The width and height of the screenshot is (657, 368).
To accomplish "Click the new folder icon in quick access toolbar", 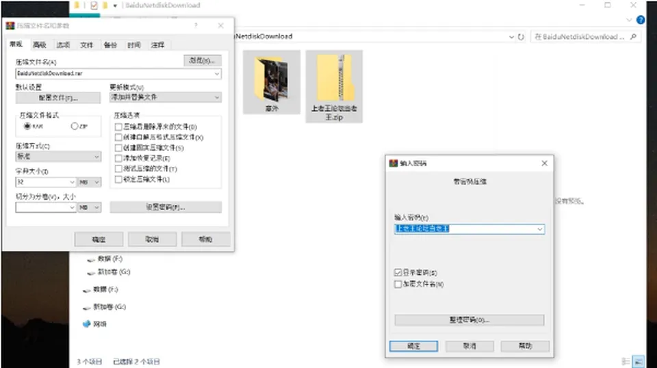I will coord(105,5).
